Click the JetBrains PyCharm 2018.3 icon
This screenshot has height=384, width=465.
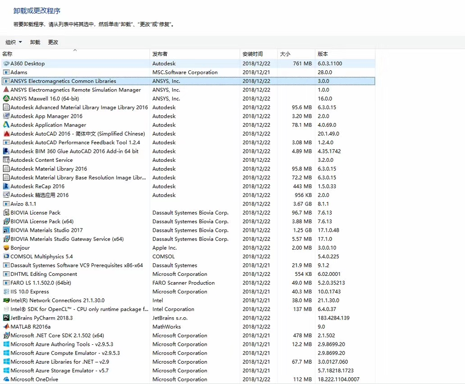tap(6, 318)
